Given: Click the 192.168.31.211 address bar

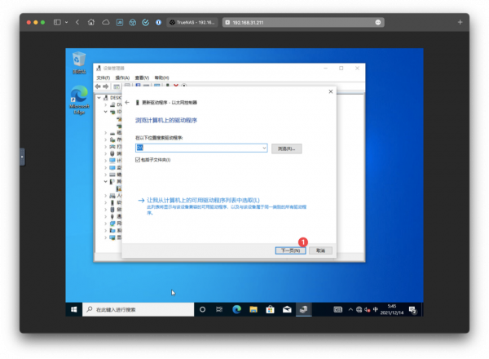Looking at the screenshot, I should (303, 22).
